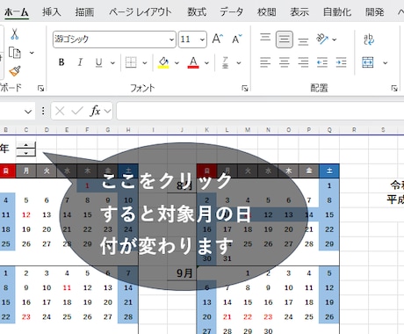Open the 校閲 ribbon tab
This screenshot has height=334, width=404.
[266, 12]
